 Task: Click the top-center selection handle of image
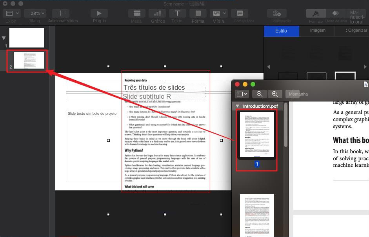coord(165,67)
